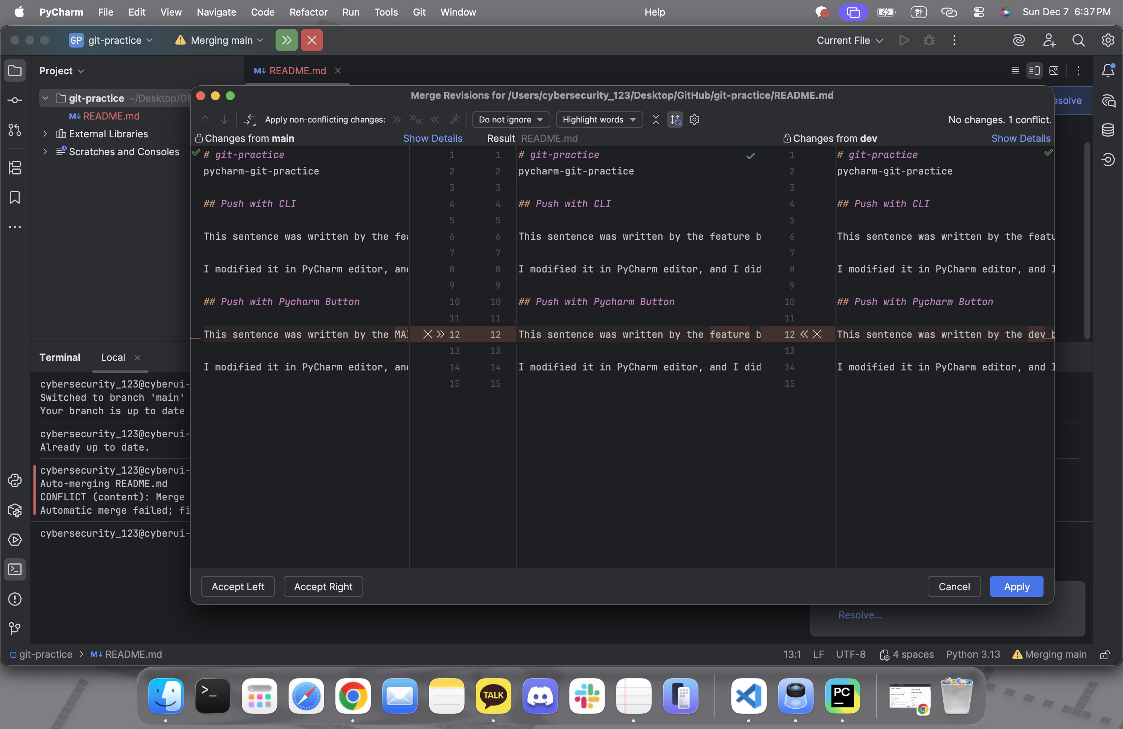Open the Problems tool window icon
Image resolution: width=1123 pixels, height=729 pixels.
[x=14, y=599]
